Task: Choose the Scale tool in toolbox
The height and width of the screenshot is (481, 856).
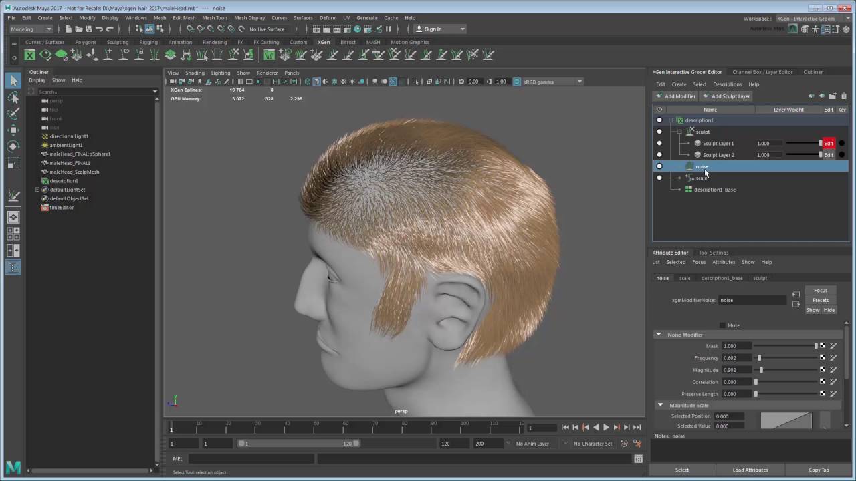Action: (13, 163)
